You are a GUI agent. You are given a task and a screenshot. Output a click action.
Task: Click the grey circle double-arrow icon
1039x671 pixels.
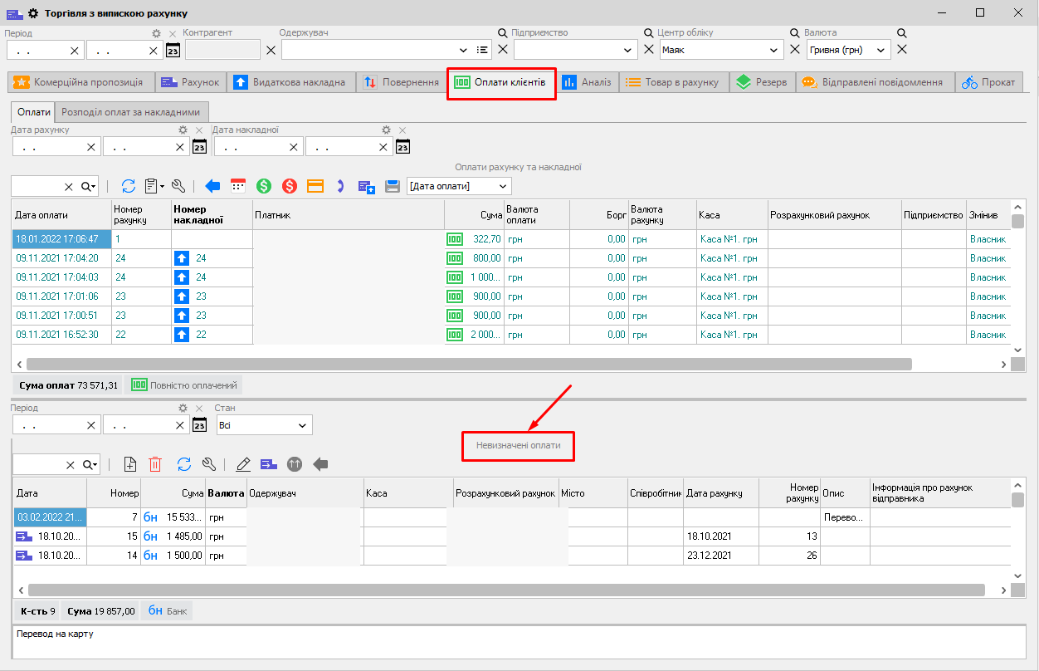click(x=294, y=464)
